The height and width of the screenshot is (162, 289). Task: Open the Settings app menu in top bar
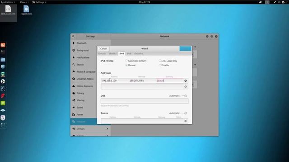click(x=39, y=2)
